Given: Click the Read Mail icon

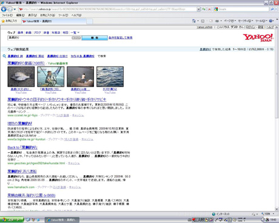Looking at the screenshot, I should click(x=210, y=21).
